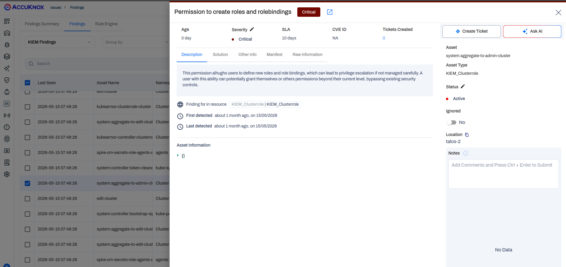Switch to the Other Info tab

pyautogui.click(x=247, y=54)
